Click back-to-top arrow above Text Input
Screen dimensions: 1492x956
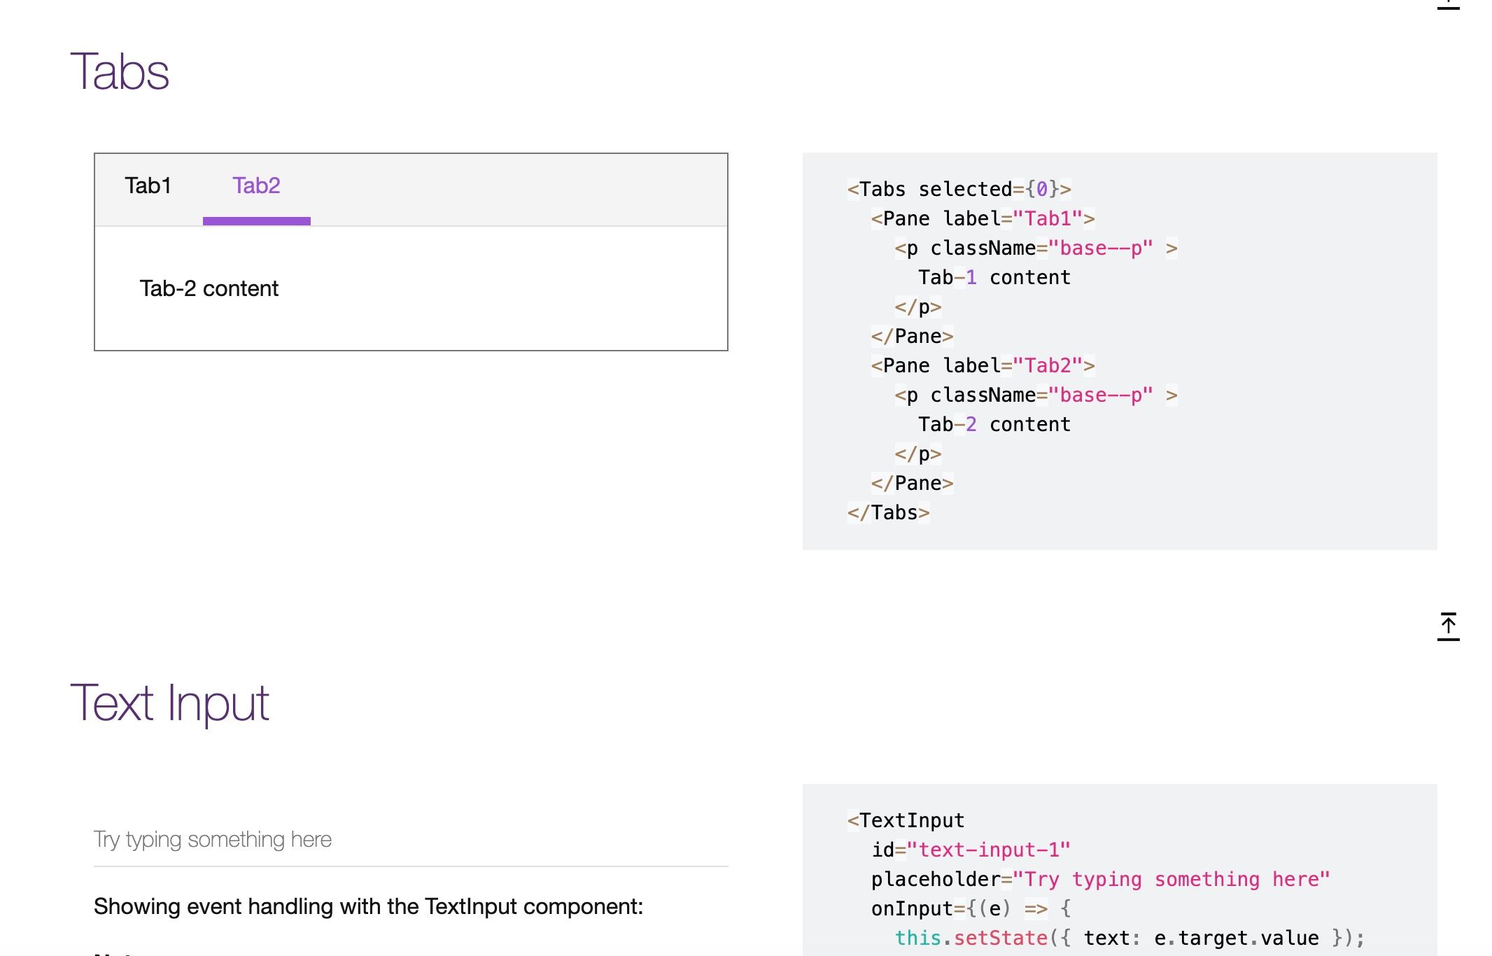pos(1448,625)
